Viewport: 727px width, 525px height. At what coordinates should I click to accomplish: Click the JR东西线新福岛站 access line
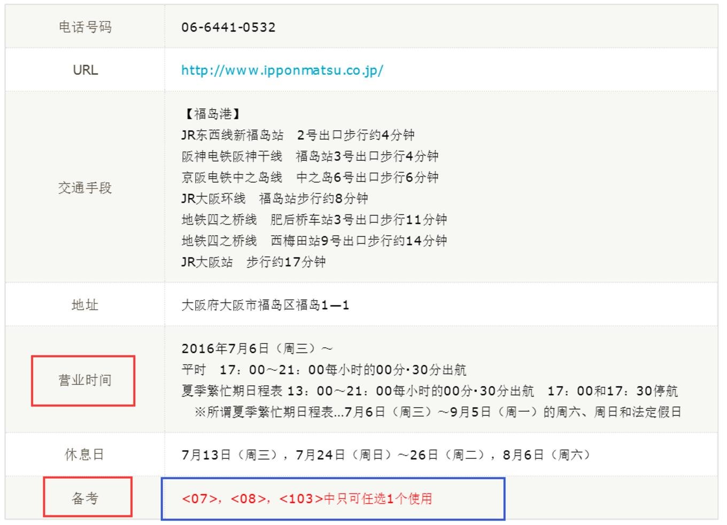coord(298,135)
